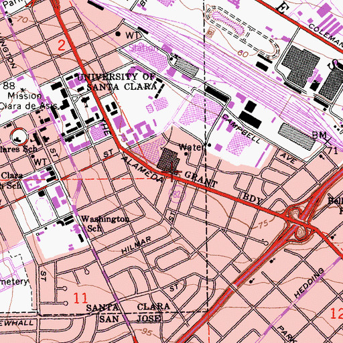Click the 'Washington Sch' label
343x343 pixels.
click(x=105, y=223)
